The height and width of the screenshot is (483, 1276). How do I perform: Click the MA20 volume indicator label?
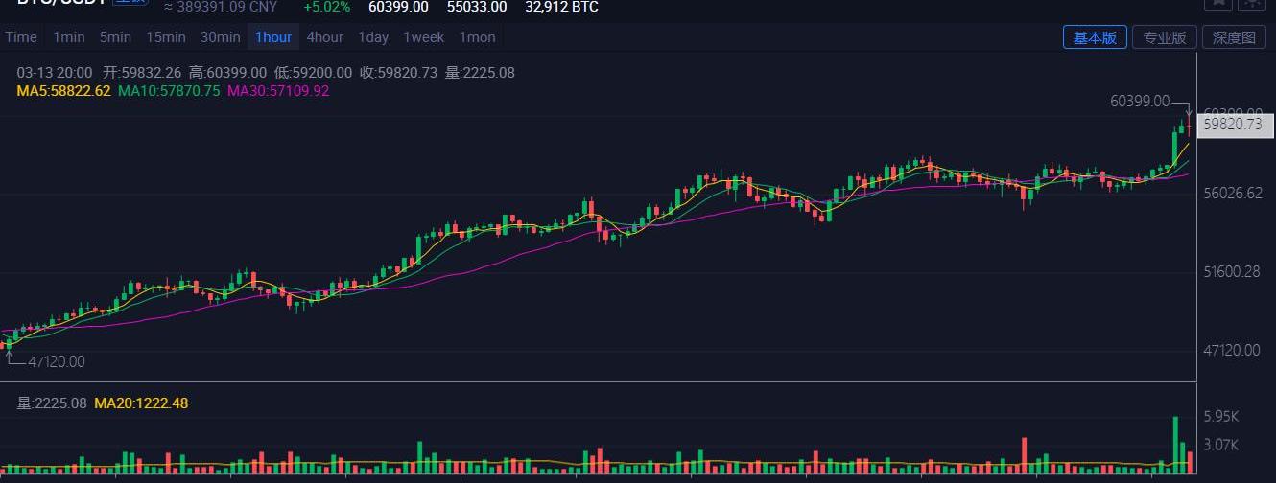click(141, 403)
